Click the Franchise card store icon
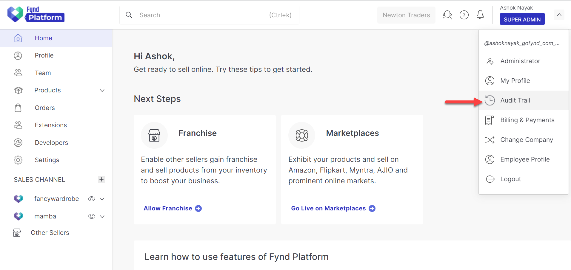Screen dimensions: 571x270 [154, 135]
